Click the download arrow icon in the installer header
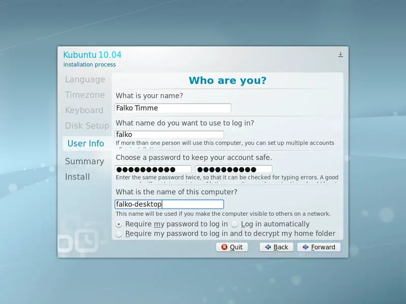This screenshot has width=406, height=304. coord(341,55)
